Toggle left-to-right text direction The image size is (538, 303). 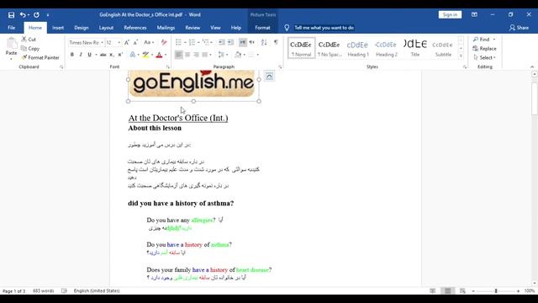point(243,42)
